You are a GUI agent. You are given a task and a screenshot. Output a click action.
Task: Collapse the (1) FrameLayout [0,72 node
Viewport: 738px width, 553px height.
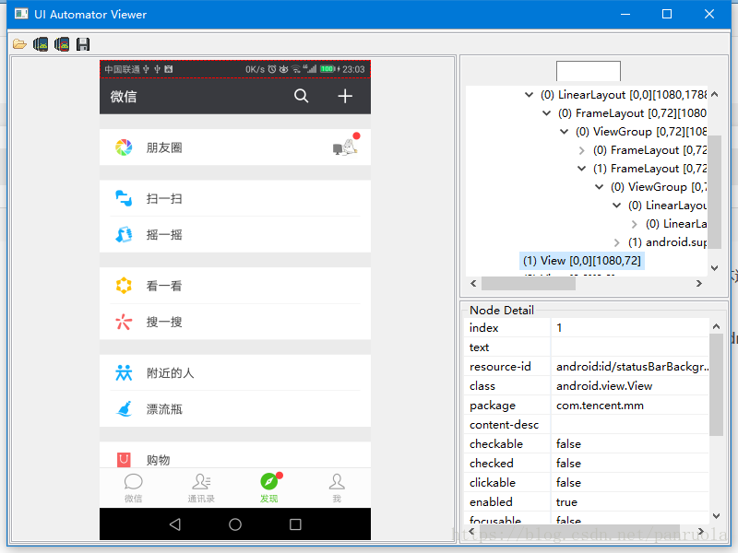582,169
